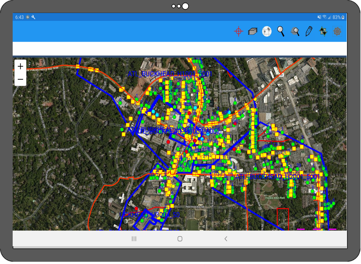The width and height of the screenshot is (361, 264).
Task: Zoom out with the minus button
Action: [20, 79]
